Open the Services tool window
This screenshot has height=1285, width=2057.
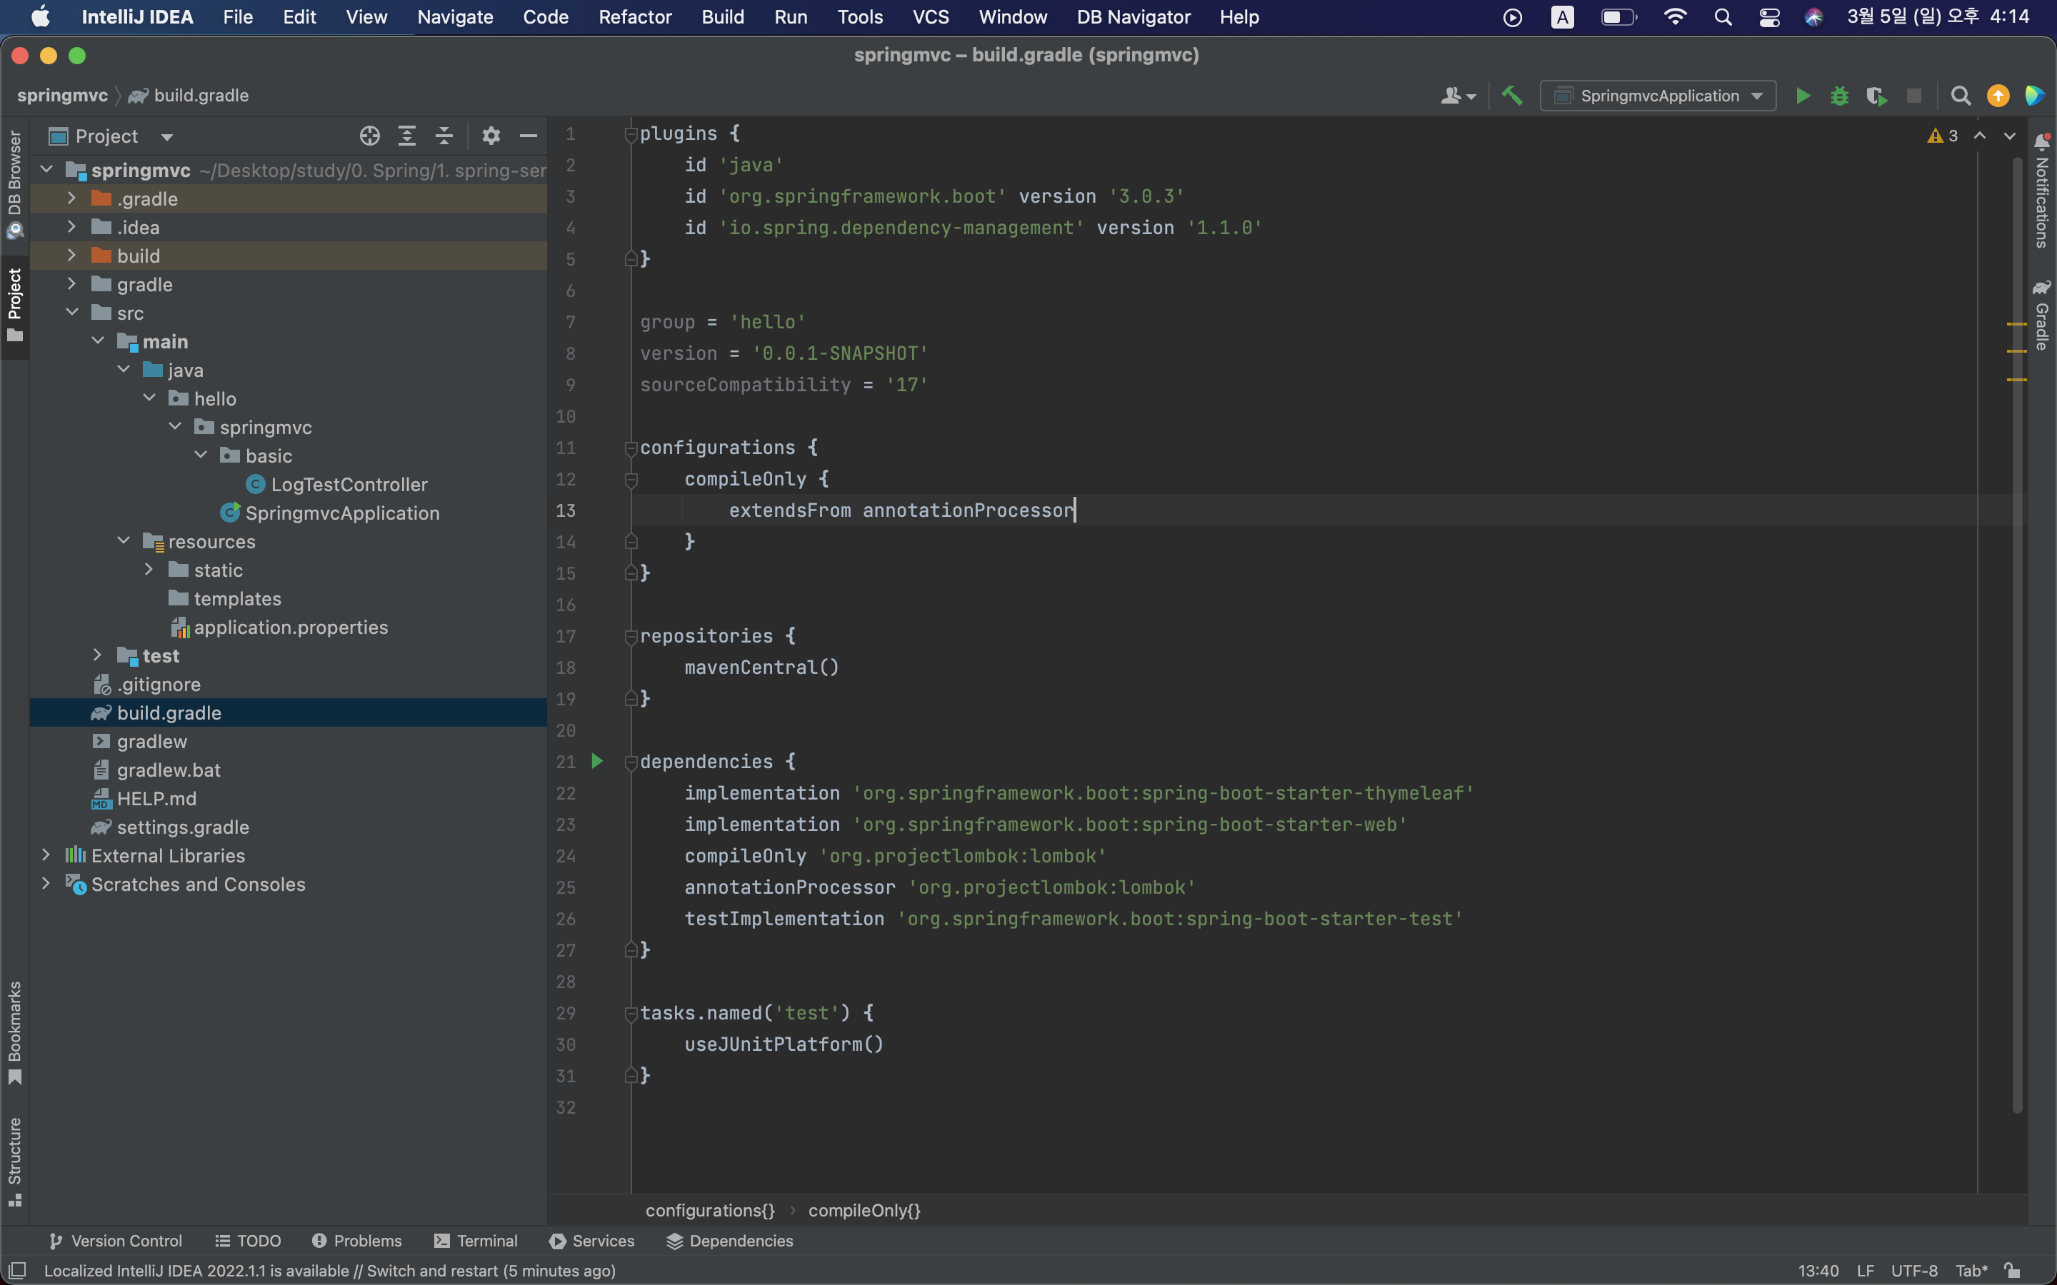pyautogui.click(x=591, y=1241)
